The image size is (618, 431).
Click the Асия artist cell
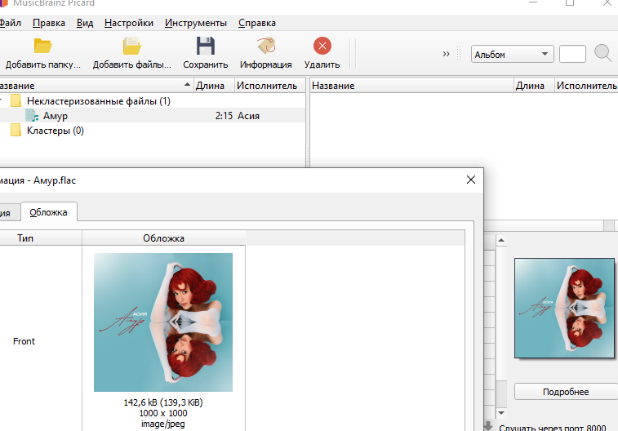[x=248, y=116]
